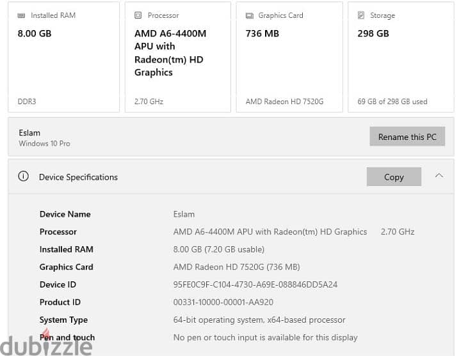Click the Installed RAM memory icon
461x356 pixels.
[21, 15]
